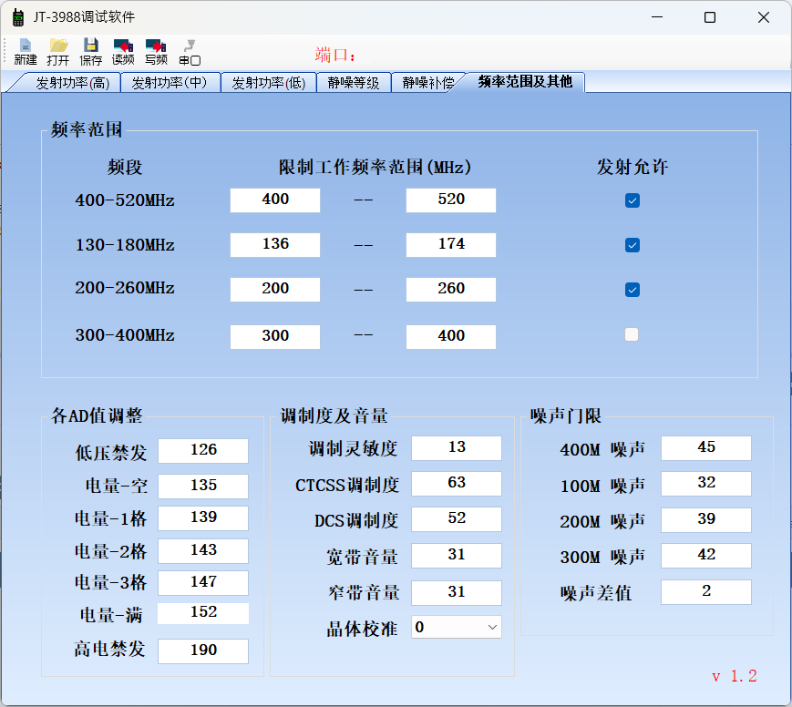Maximize the JT-3988 window
The width and height of the screenshot is (792, 707).
[x=710, y=17]
